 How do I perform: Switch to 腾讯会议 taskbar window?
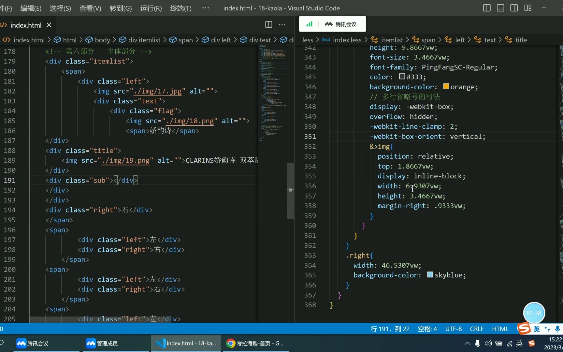(46, 343)
